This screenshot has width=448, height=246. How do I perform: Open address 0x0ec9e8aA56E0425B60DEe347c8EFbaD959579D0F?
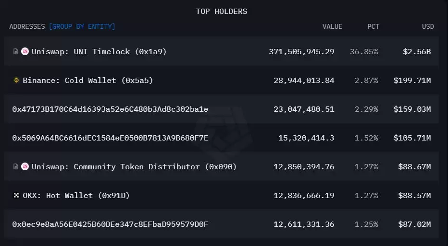tap(110, 224)
